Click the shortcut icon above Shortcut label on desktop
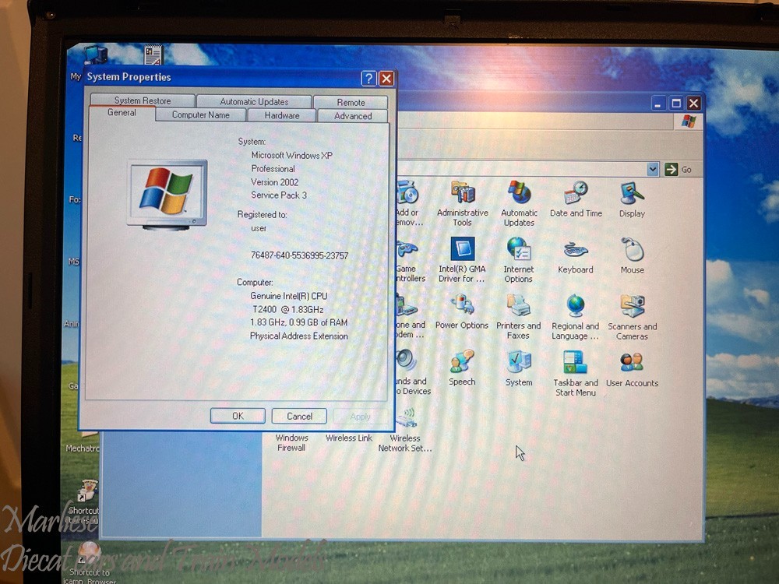The image size is (779, 584). [88, 490]
